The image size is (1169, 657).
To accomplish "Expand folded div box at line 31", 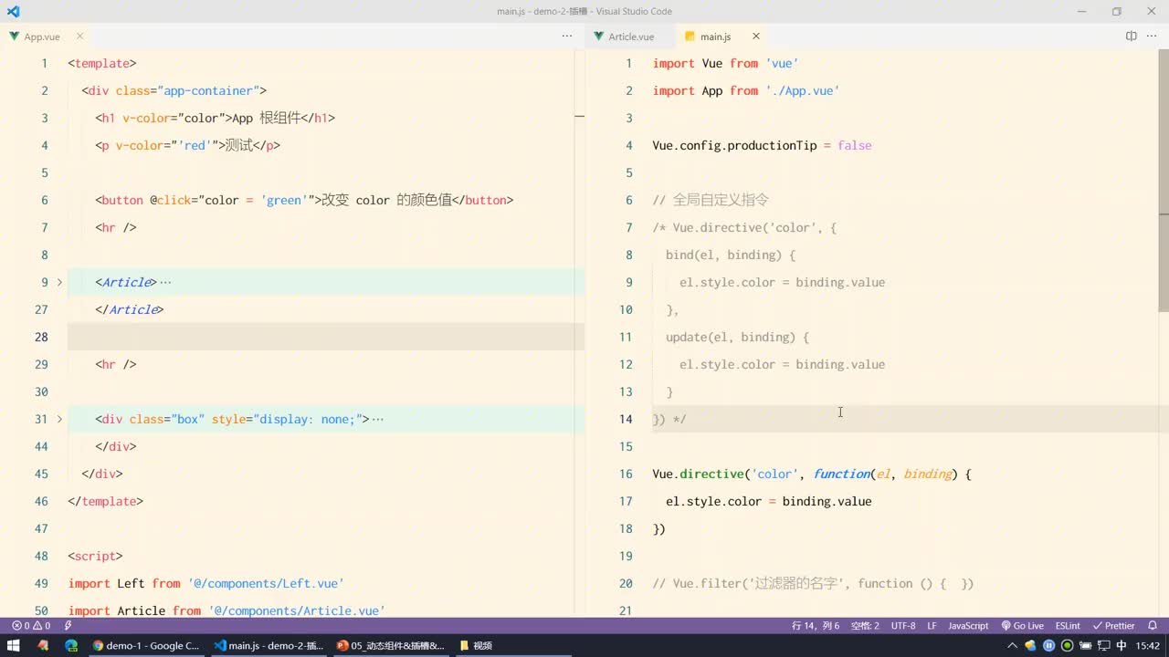I will [60, 420].
